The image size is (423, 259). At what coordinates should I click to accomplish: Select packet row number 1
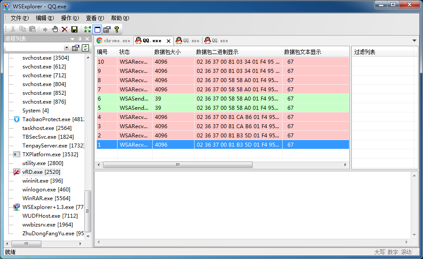[223, 145]
